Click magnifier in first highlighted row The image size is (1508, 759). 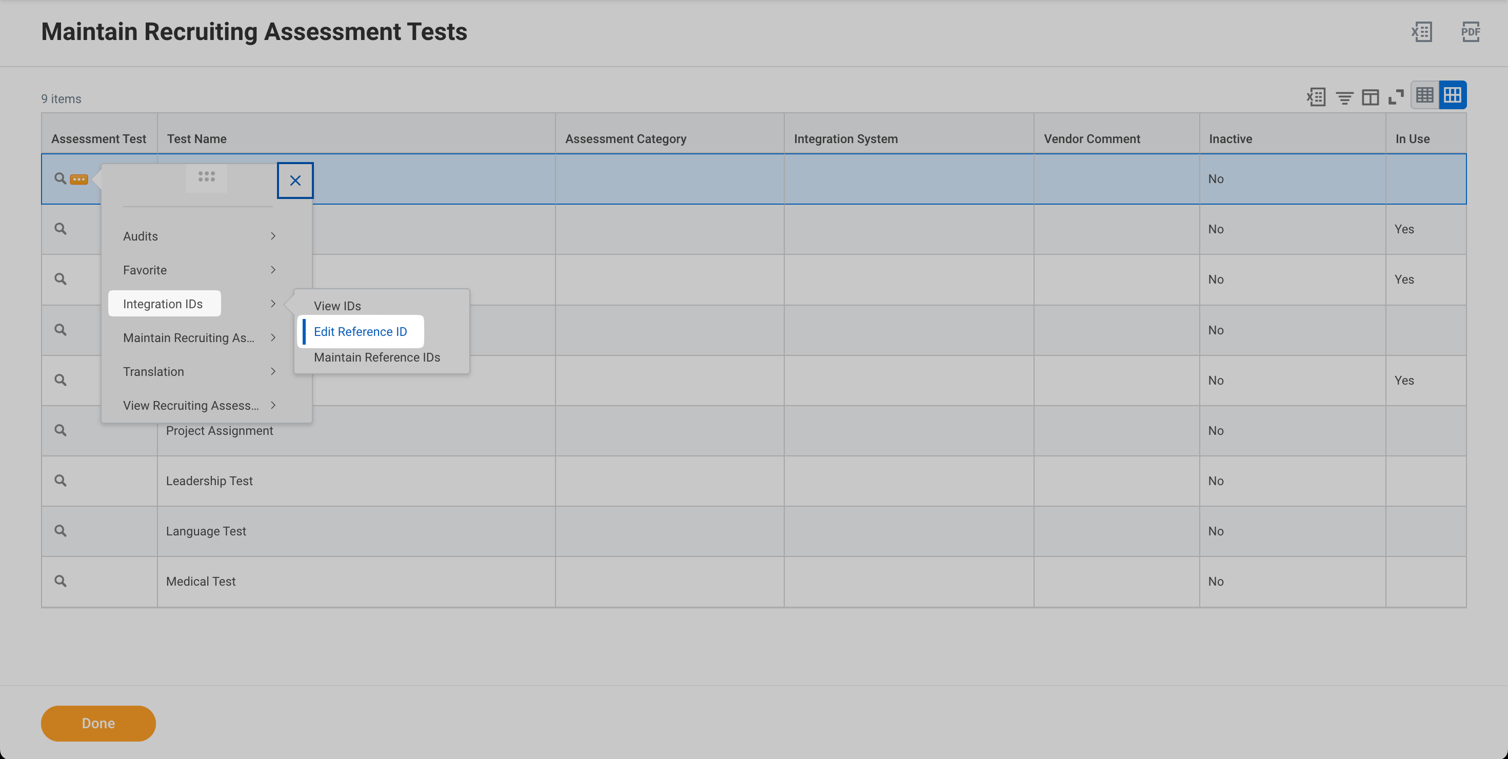[x=61, y=178]
